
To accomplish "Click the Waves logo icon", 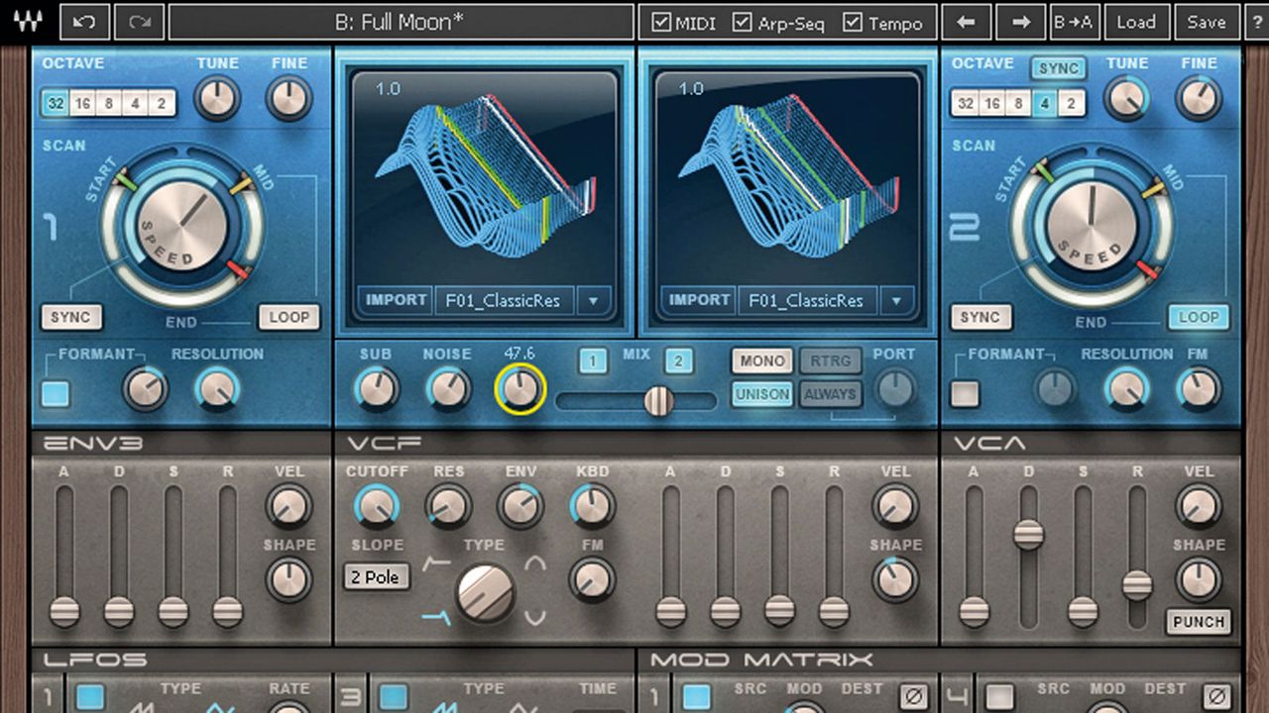I will (x=28, y=22).
